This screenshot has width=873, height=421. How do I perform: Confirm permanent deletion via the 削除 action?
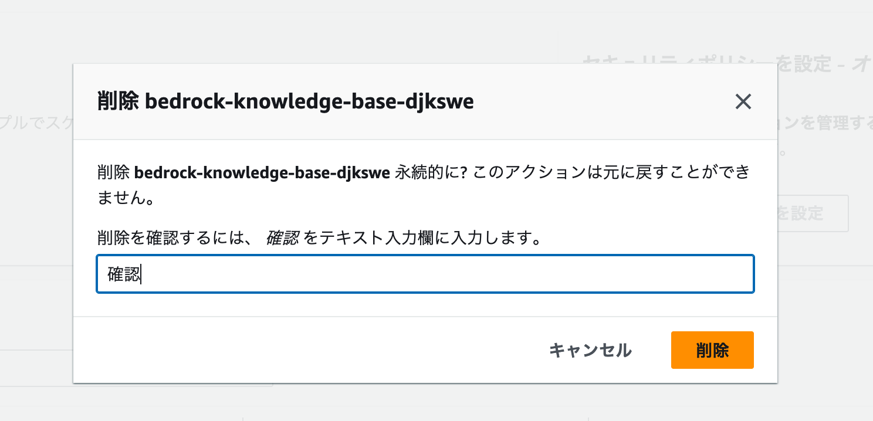pyautogui.click(x=712, y=350)
